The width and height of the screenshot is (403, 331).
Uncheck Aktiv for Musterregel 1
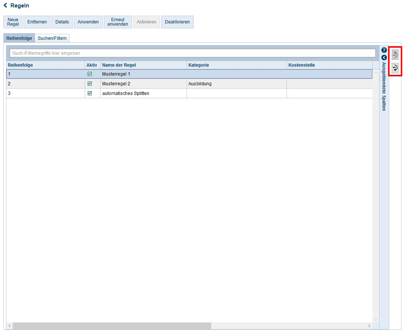[x=90, y=74]
